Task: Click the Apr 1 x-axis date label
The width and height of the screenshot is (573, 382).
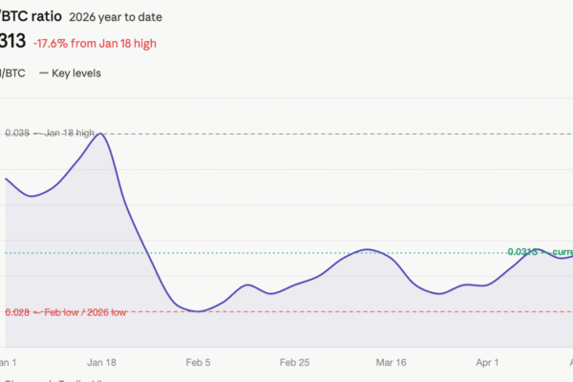Action: point(488,363)
